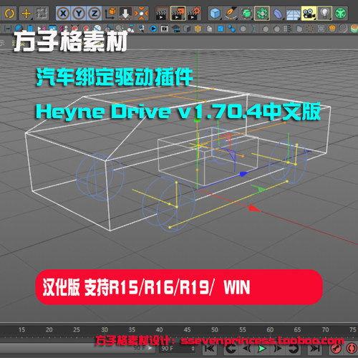
Task: Select the spline Pen tool
Action: [231, 14]
